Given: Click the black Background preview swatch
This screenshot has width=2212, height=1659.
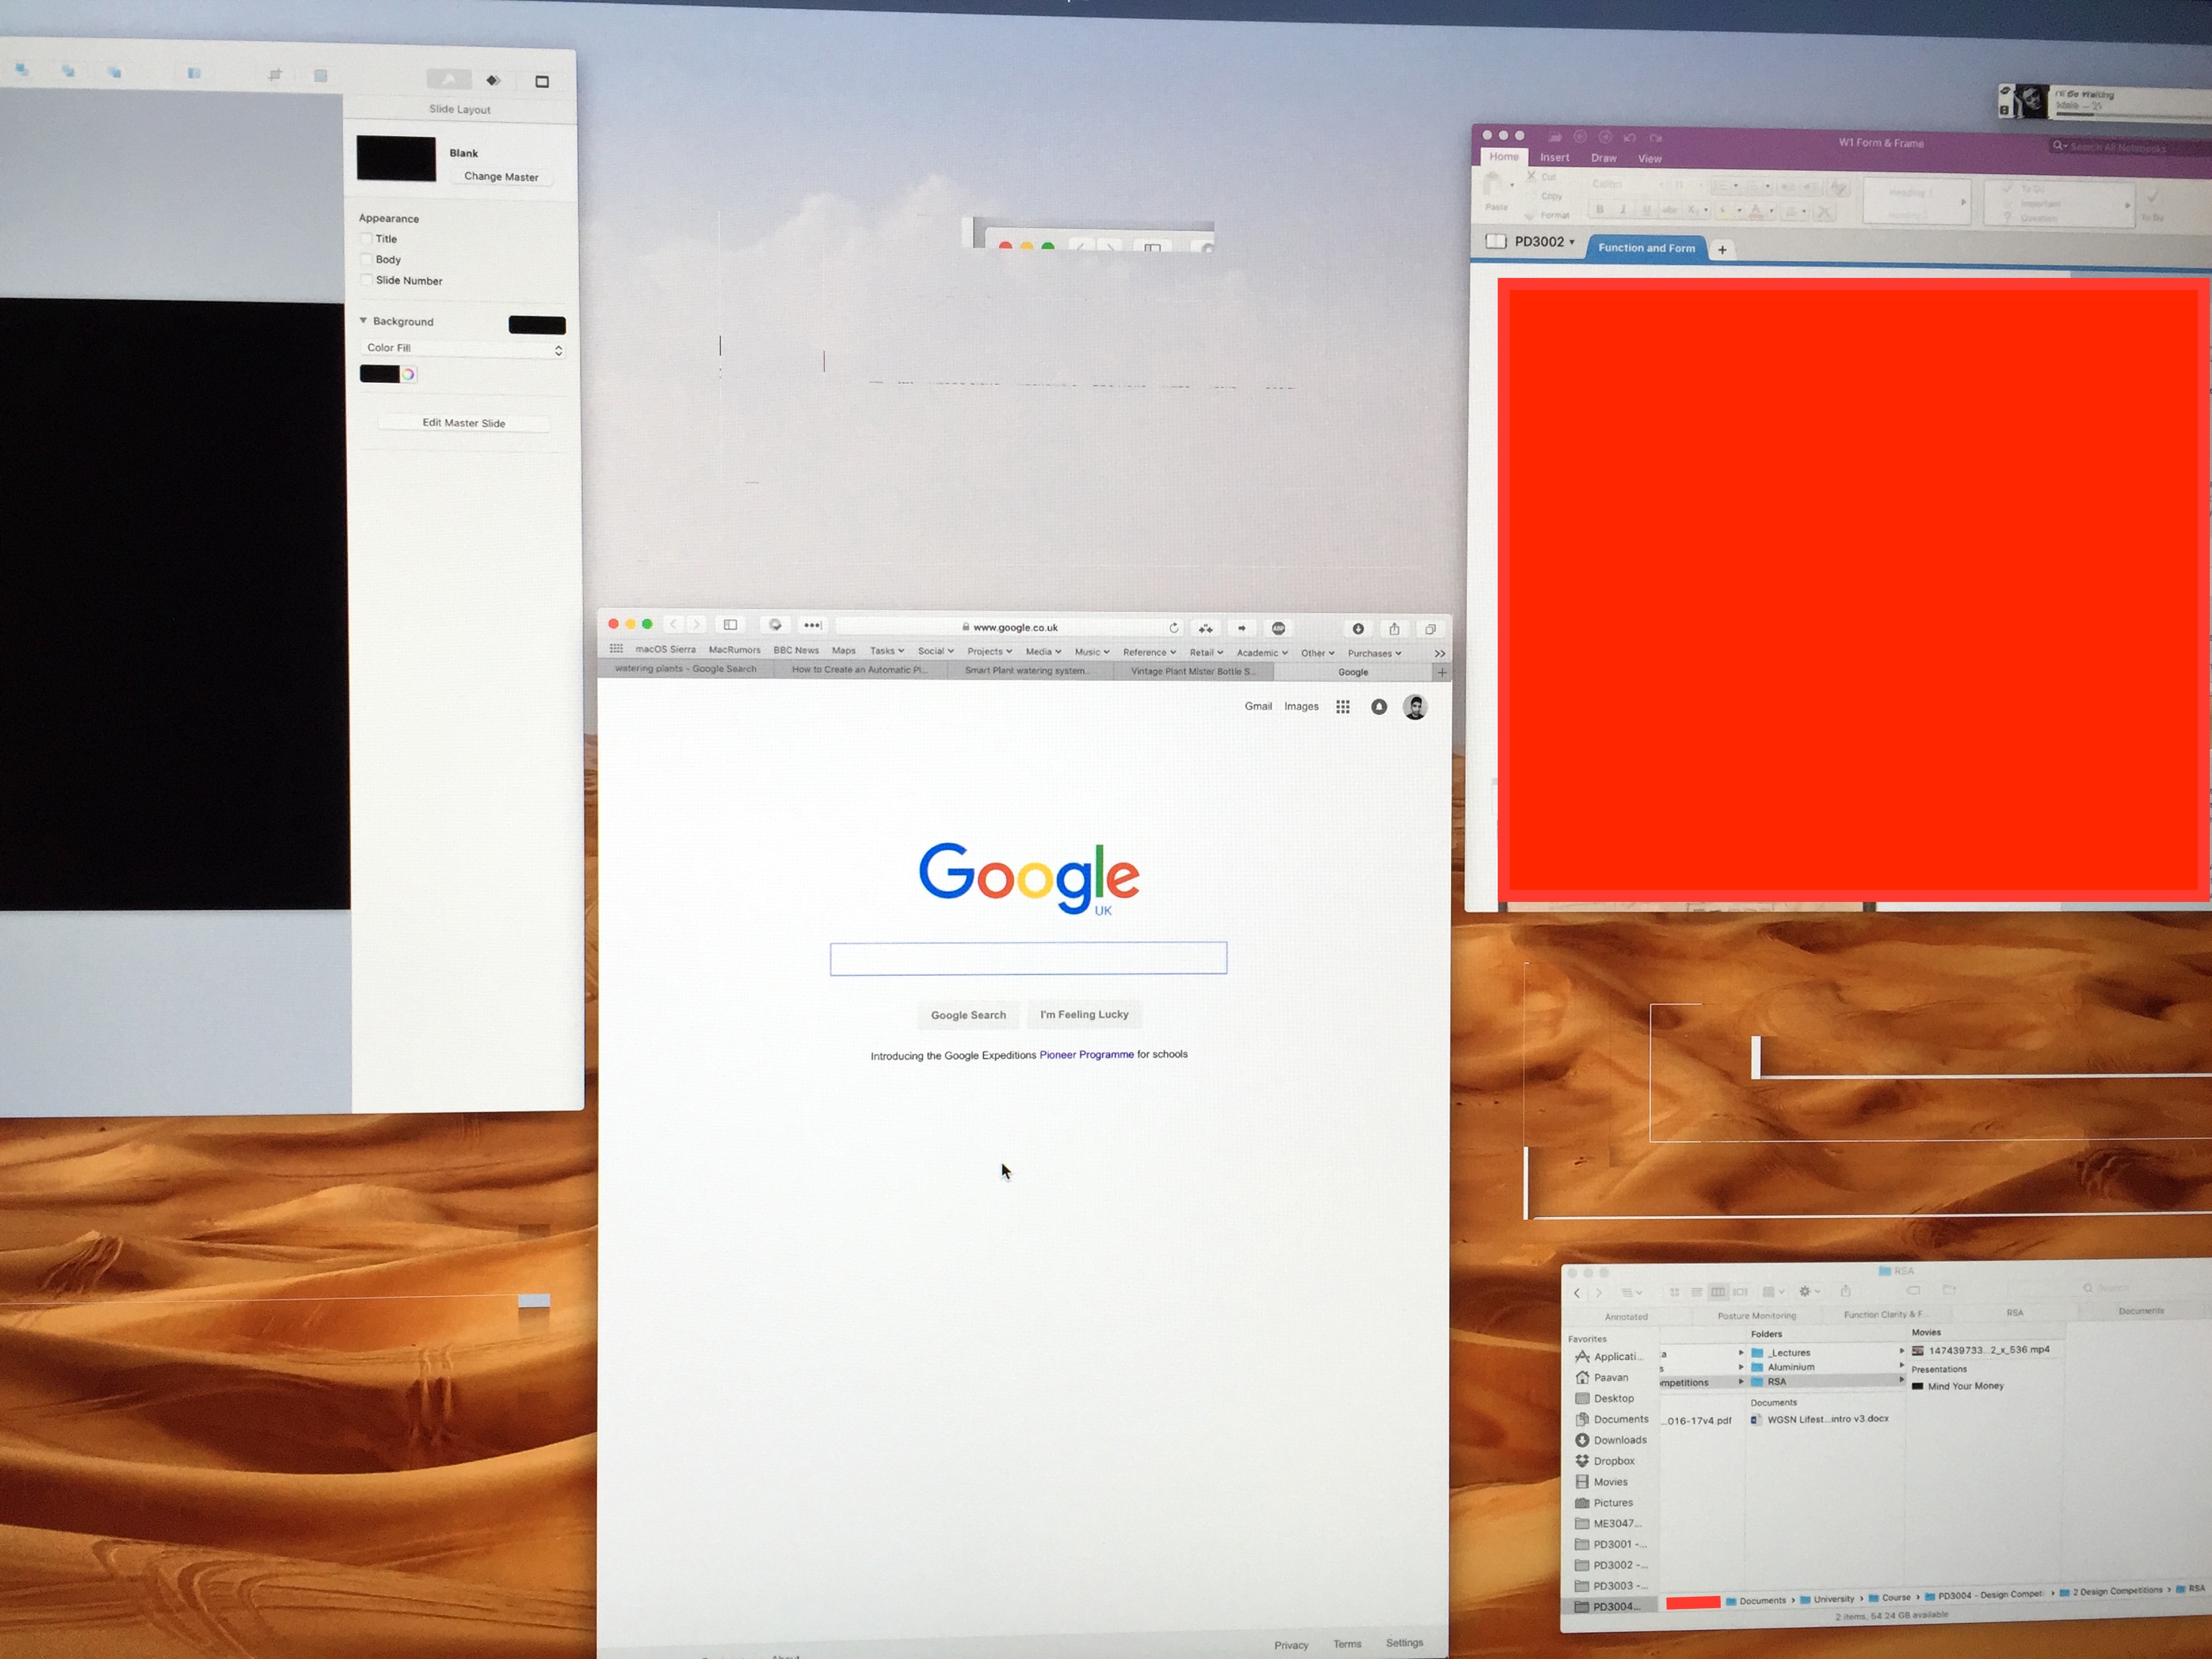Looking at the screenshot, I should (537, 325).
